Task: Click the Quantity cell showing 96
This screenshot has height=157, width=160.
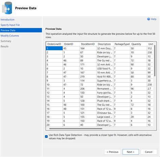Action: coord(138,89)
